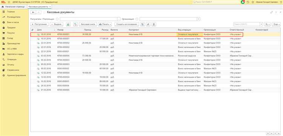283x136 pixels.
Task: Click document icon of 03.02.2016 row
Action: 38,56
